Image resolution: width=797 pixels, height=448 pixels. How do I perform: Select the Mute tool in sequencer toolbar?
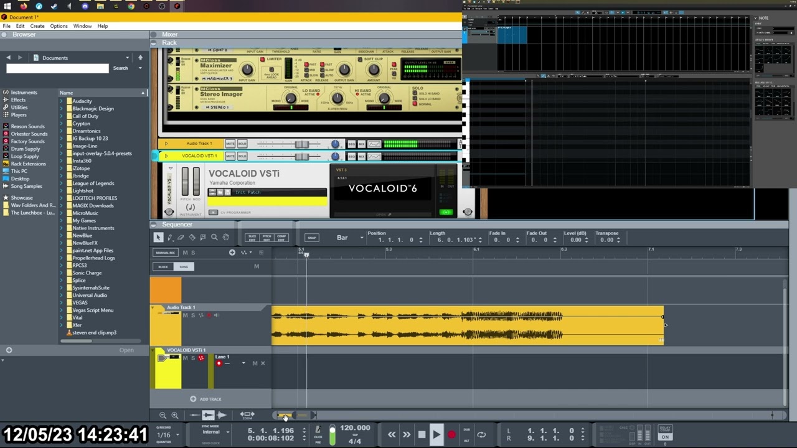point(203,237)
